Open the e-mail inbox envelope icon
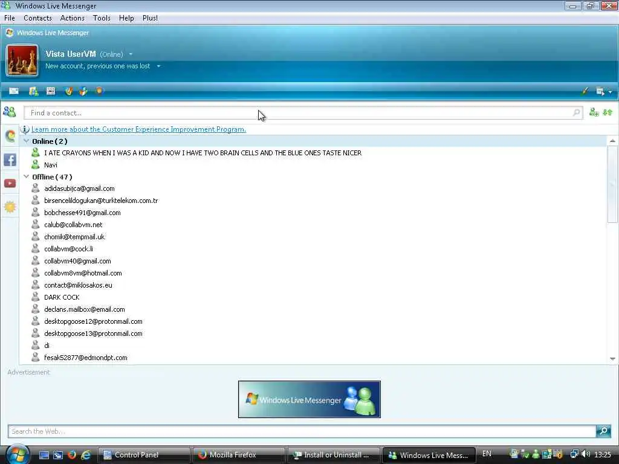 coord(14,91)
